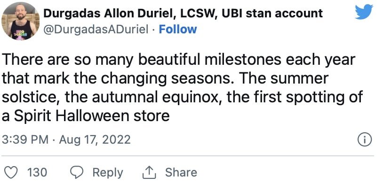Open Durgadas Allon Duriel's profile avatar

pyautogui.click(x=20, y=21)
